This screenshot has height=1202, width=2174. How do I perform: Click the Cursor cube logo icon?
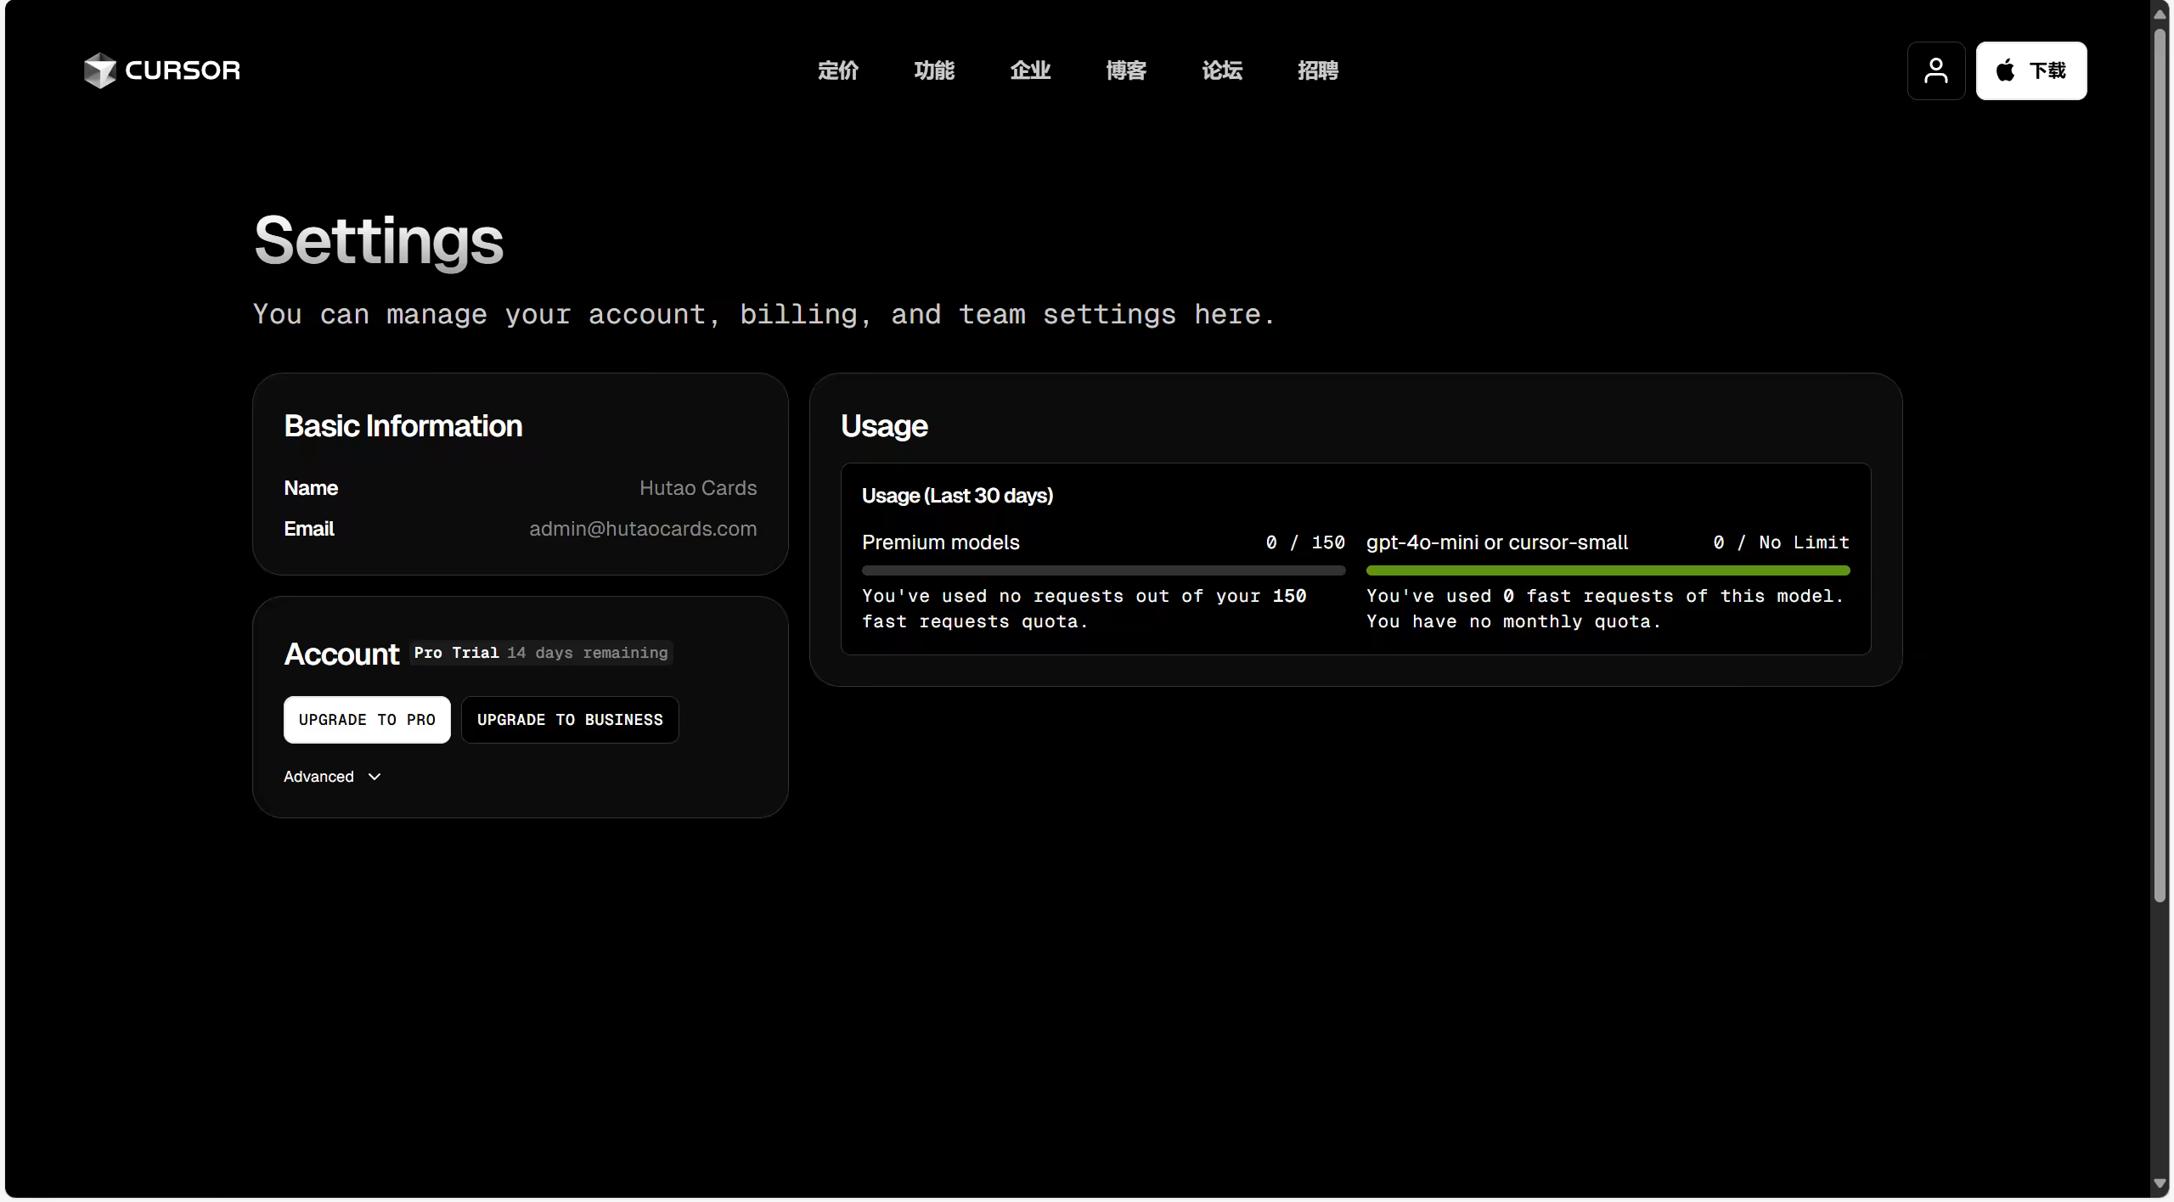coord(99,70)
